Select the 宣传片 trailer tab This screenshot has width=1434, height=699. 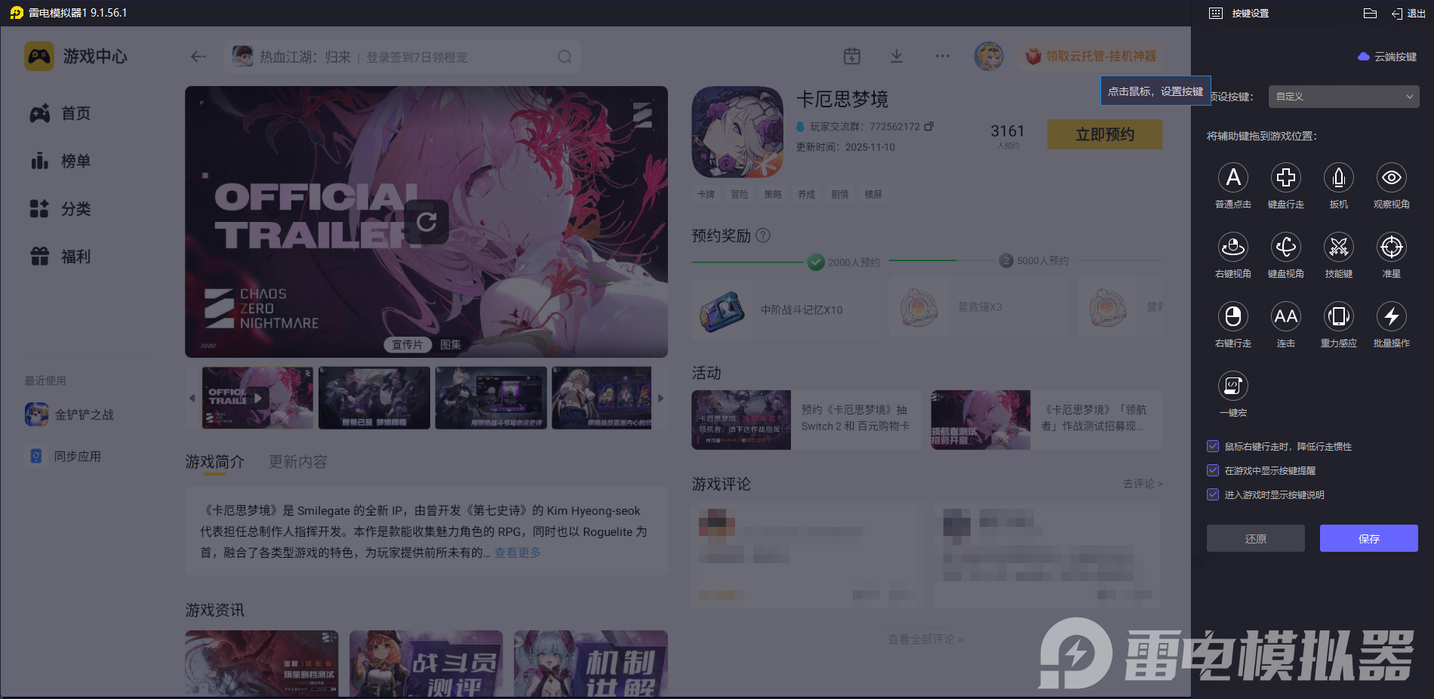pos(408,344)
